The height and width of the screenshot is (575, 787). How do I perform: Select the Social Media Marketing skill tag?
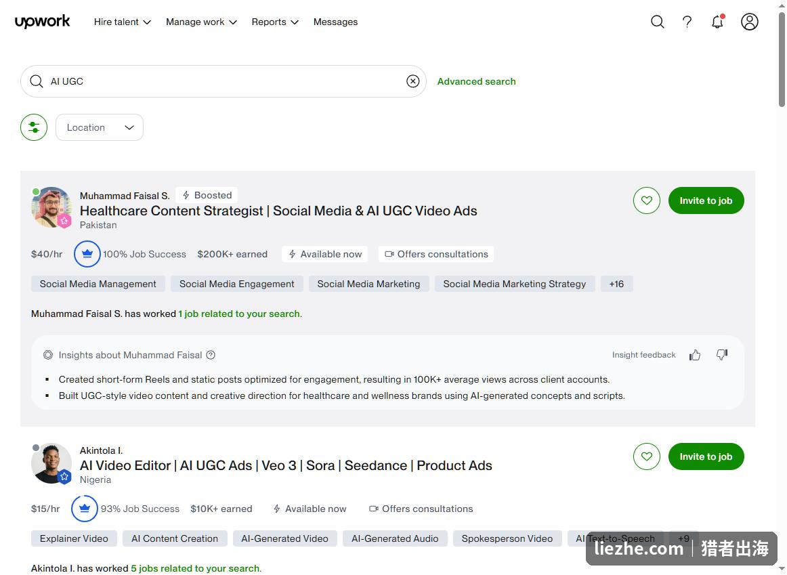pyautogui.click(x=368, y=284)
